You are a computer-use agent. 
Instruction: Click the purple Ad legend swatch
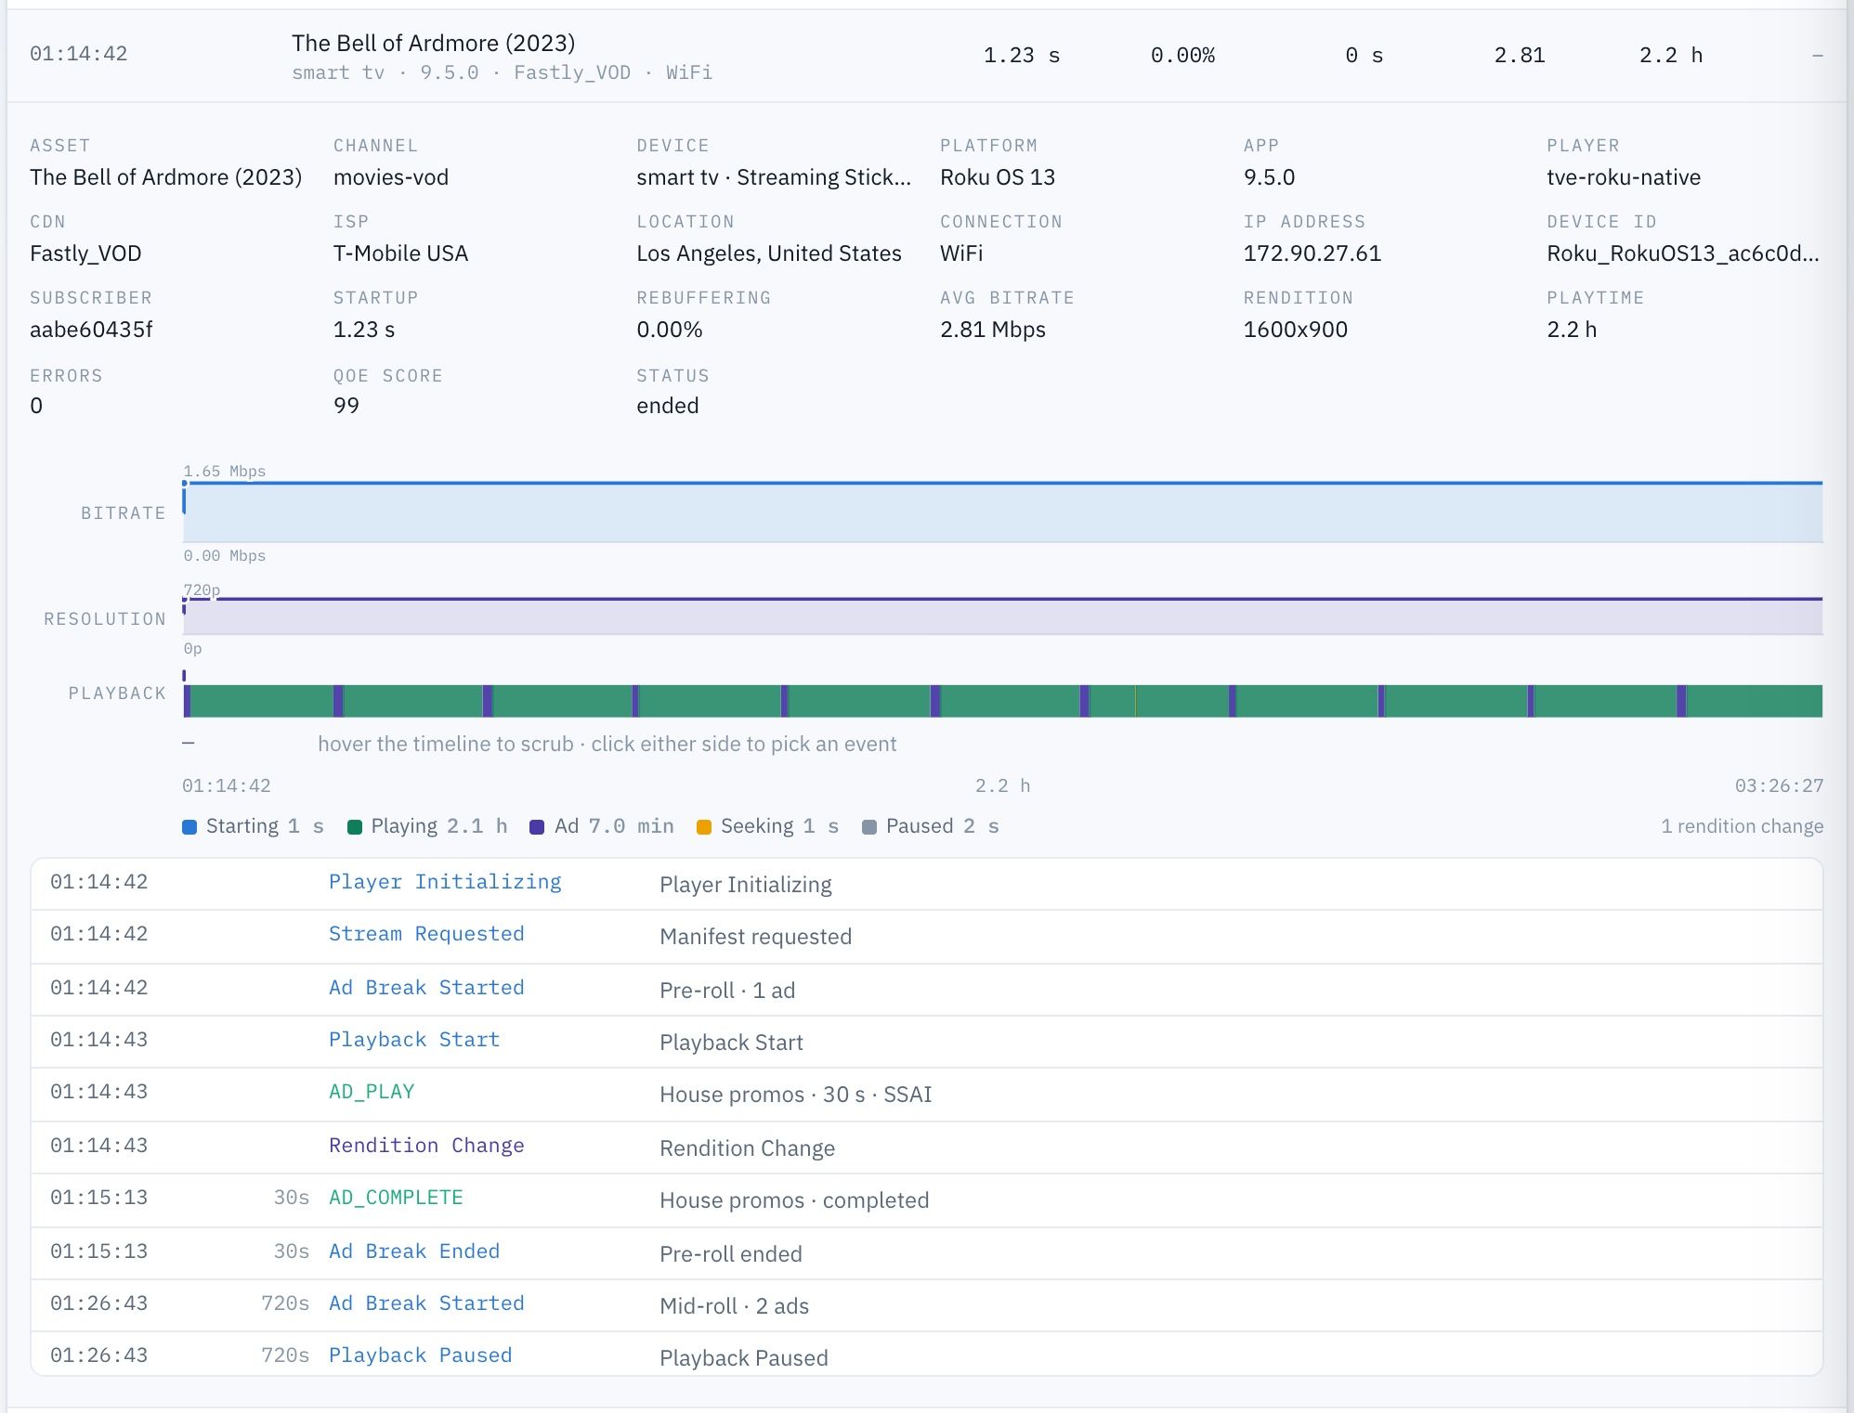click(x=537, y=827)
